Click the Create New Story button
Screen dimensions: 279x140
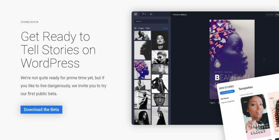click(227, 92)
